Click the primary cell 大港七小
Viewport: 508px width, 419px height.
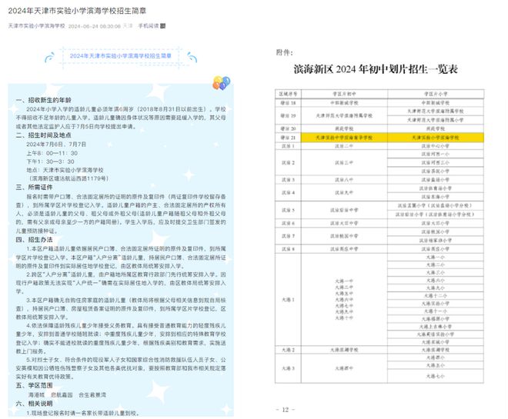click(x=436, y=376)
